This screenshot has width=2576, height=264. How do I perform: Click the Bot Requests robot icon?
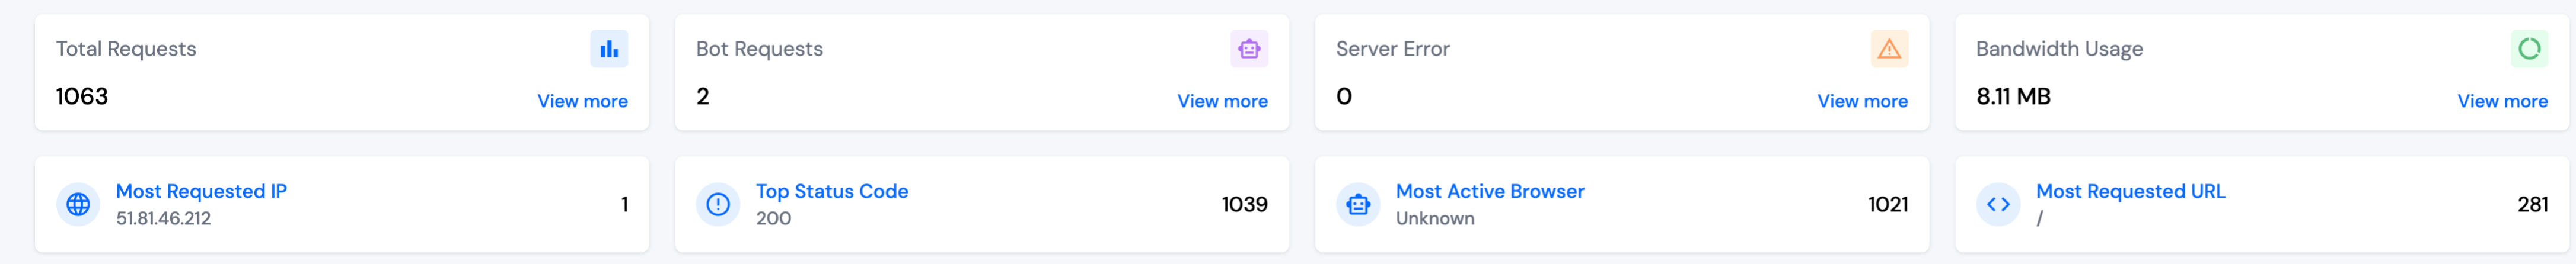pos(1248,48)
